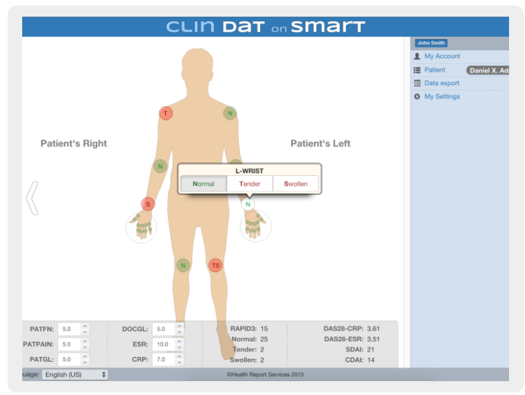Click into the ESR input field
525x395 pixels.
coord(164,344)
